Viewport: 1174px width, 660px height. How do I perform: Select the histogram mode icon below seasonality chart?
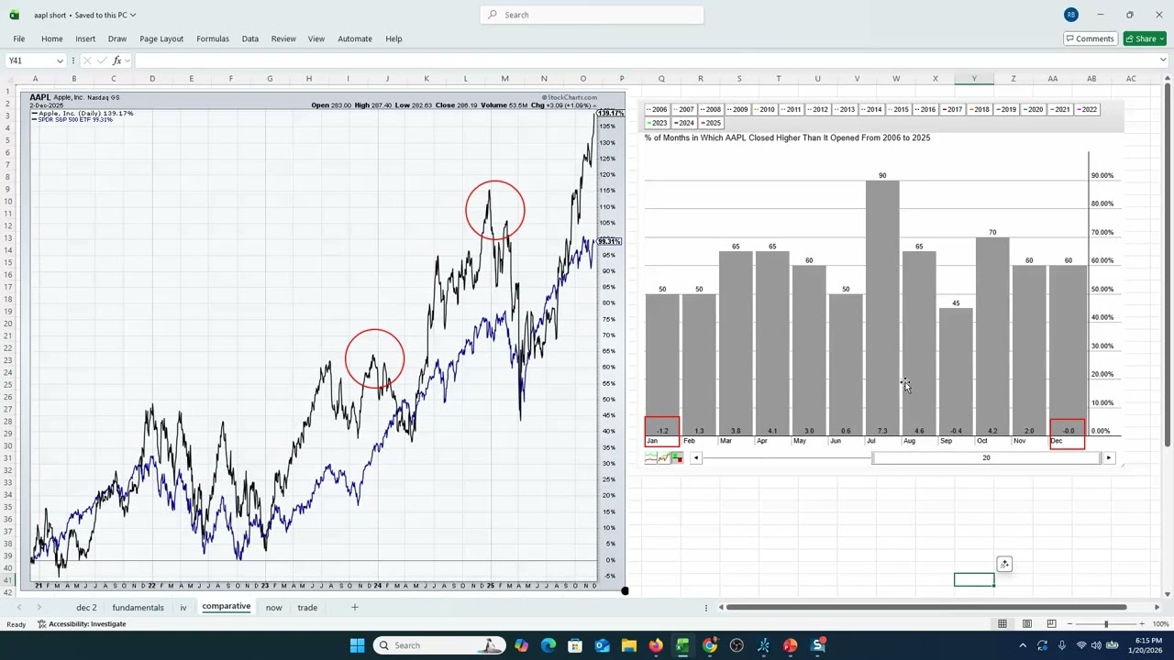click(677, 458)
